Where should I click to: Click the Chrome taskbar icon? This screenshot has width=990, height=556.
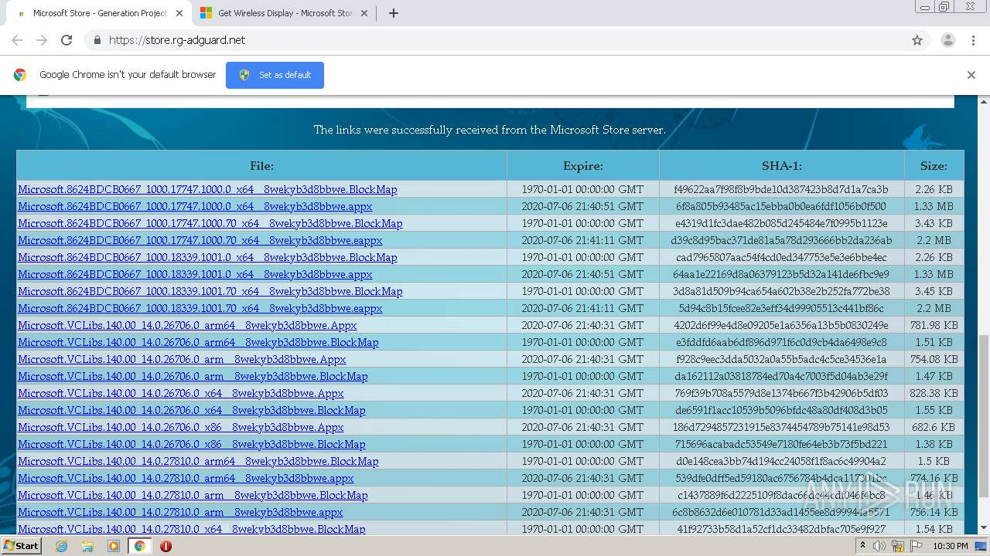click(x=139, y=546)
